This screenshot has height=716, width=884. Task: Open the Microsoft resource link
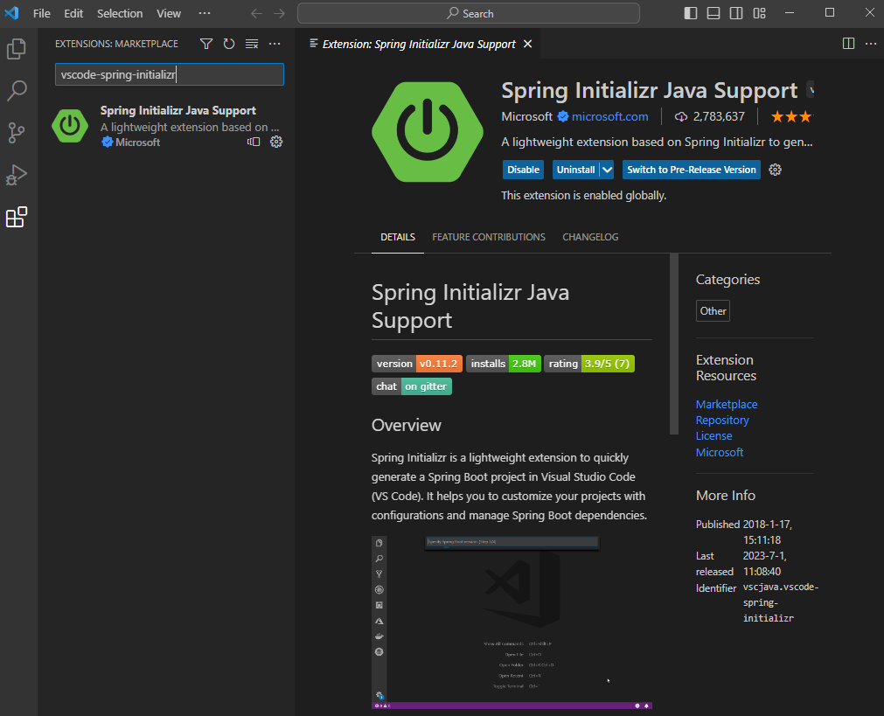tap(720, 452)
